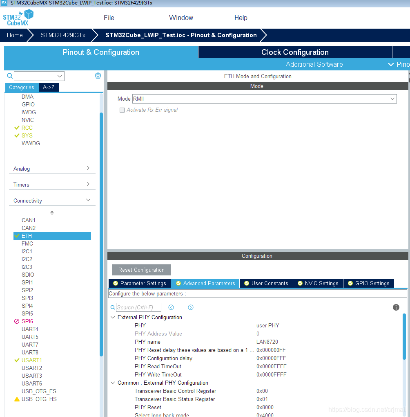Click the project Pinout & Configuration breadcrumb
Image resolution: width=410 pixels, height=417 pixels.
(x=181, y=35)
